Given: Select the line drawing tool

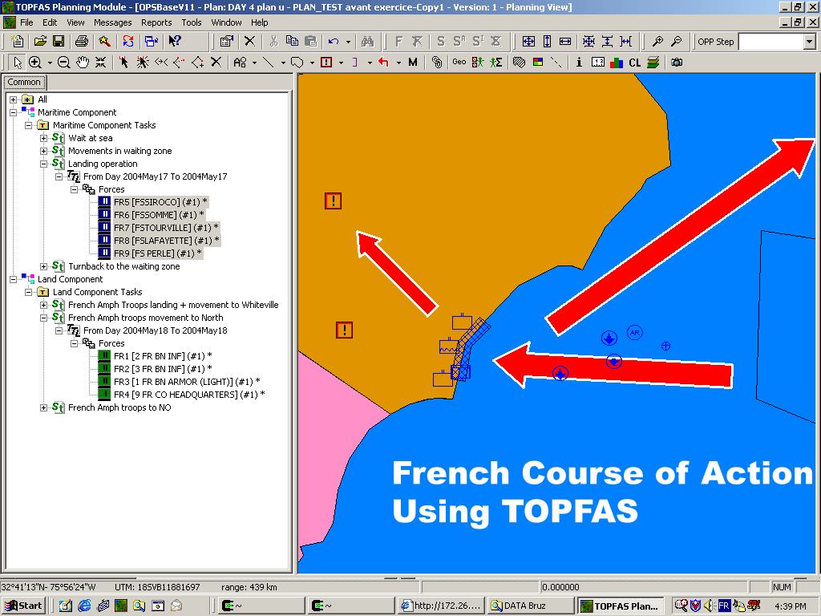Looking at the screenshot, I should tap(268, 63).
